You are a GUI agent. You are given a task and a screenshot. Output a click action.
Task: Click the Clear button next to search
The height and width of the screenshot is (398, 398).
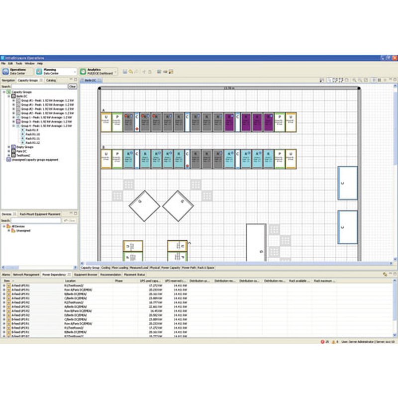(x=72, y=86)
